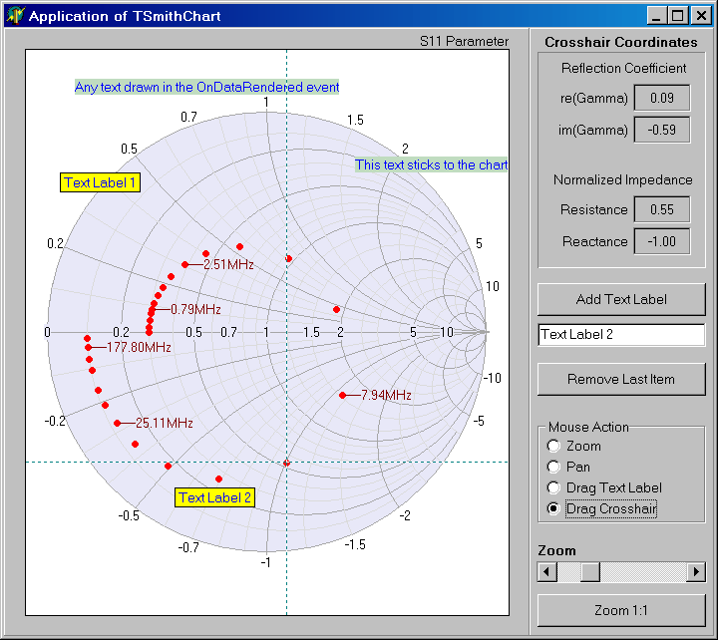Click the yellow Text Label 1 box
This screenshot has width=718, height=640.
click(101, 182)
